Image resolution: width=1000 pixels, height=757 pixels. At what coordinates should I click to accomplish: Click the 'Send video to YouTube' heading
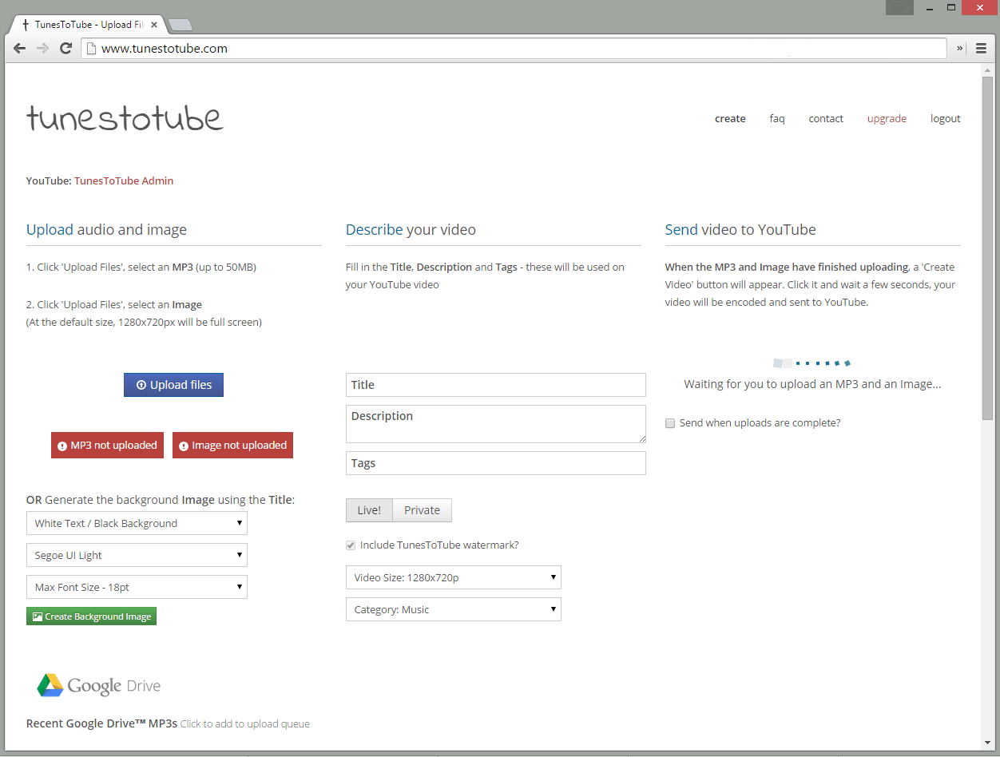[740, 230]
